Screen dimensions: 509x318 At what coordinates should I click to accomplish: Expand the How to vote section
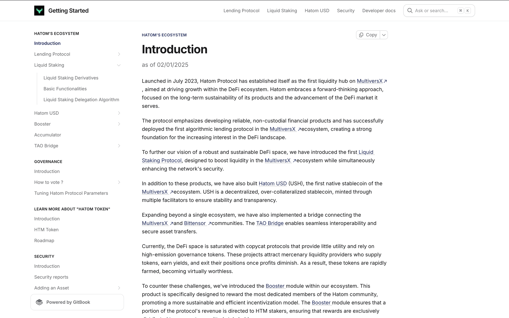[119, 182]
